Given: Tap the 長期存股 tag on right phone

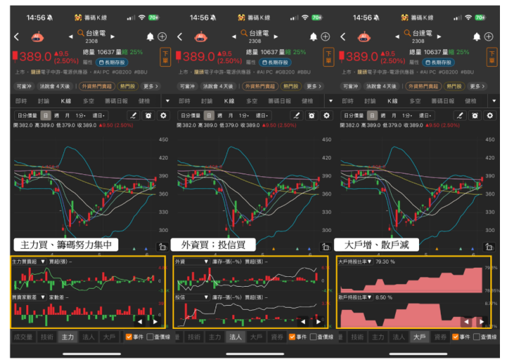Looking at the screenshot, I should pyautogui.click(x=439, y=63).
